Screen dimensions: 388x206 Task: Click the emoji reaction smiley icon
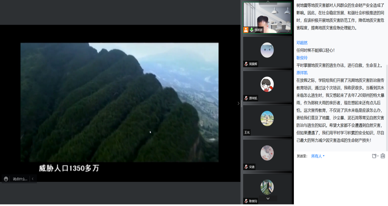coord(6,179)
